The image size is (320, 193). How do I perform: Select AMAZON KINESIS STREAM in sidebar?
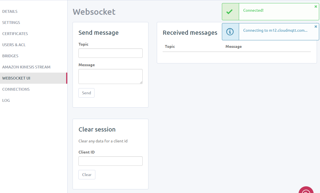click(x=26, y=67)
